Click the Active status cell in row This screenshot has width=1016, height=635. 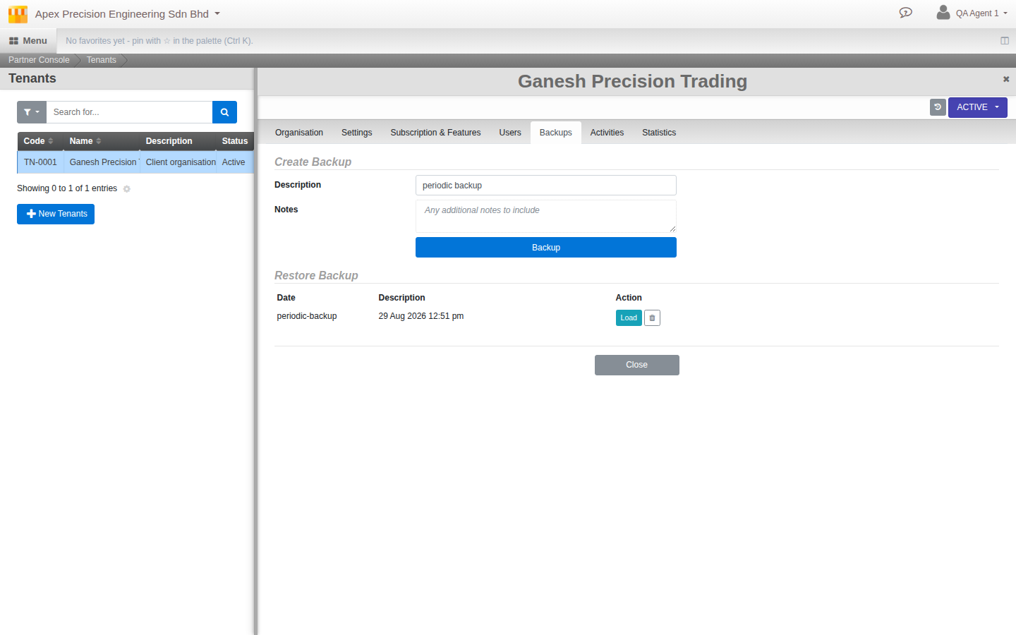tap(234, 162)
